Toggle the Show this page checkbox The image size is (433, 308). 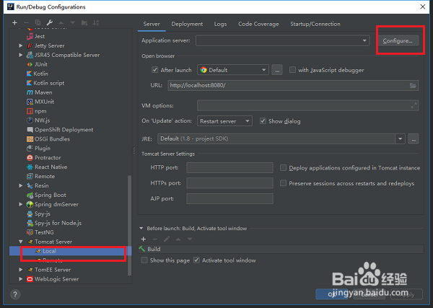pyautogui.click(x=144, y=260)
